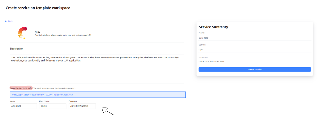Click the User Name field containing admin
The height and width of the screenshot is (123, 320).
(53, 106)
